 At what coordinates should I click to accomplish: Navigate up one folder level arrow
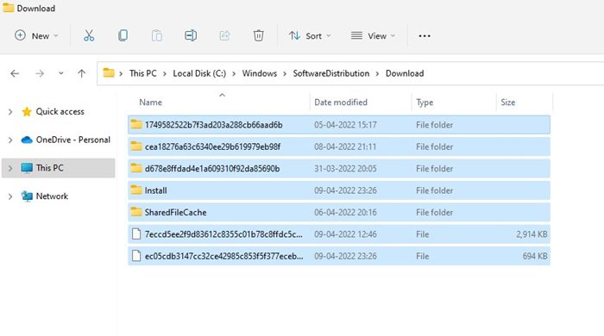82,73
